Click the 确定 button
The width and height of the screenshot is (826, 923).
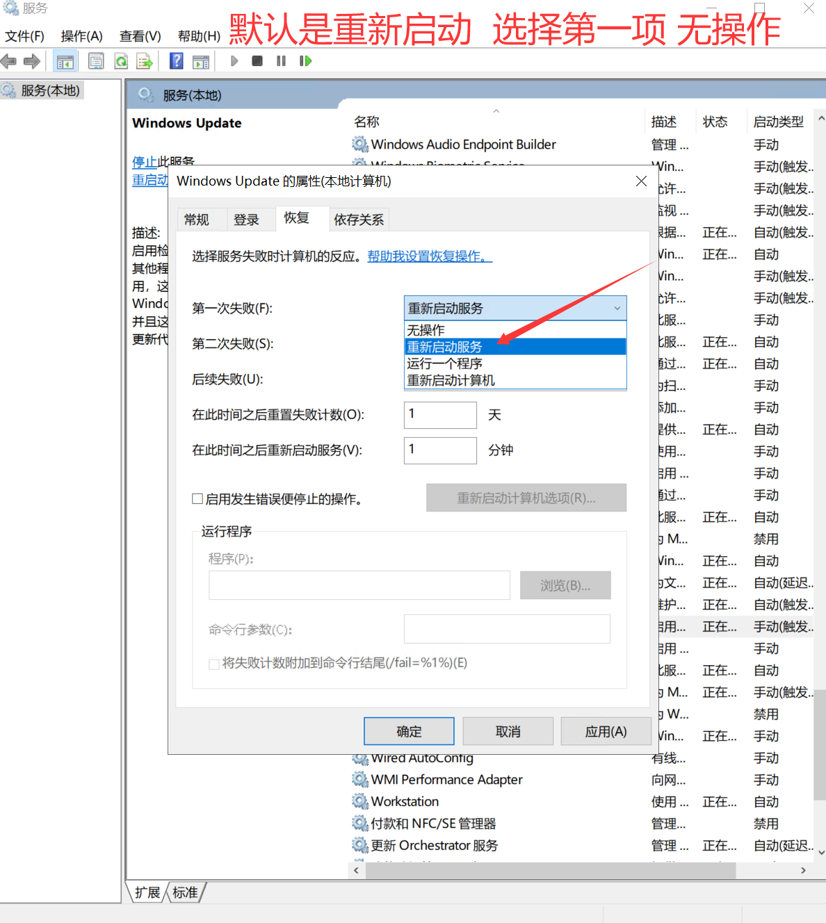[x=409, y=731]
